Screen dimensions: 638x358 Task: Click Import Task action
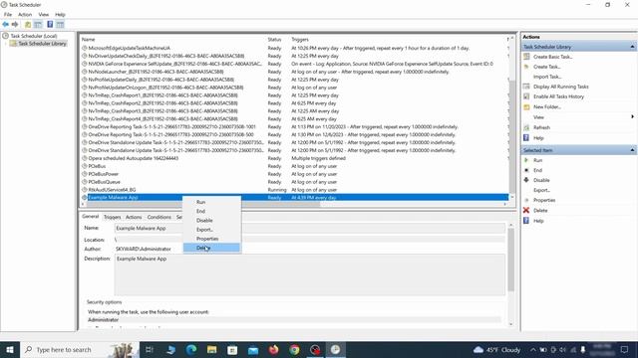[x=547, y=77]
